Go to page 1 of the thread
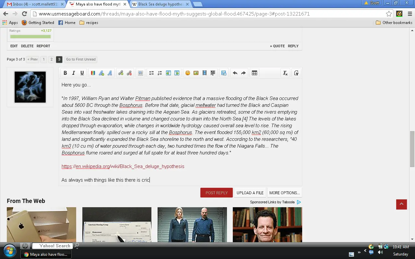415x259 pixels. [x=44, y=60]
